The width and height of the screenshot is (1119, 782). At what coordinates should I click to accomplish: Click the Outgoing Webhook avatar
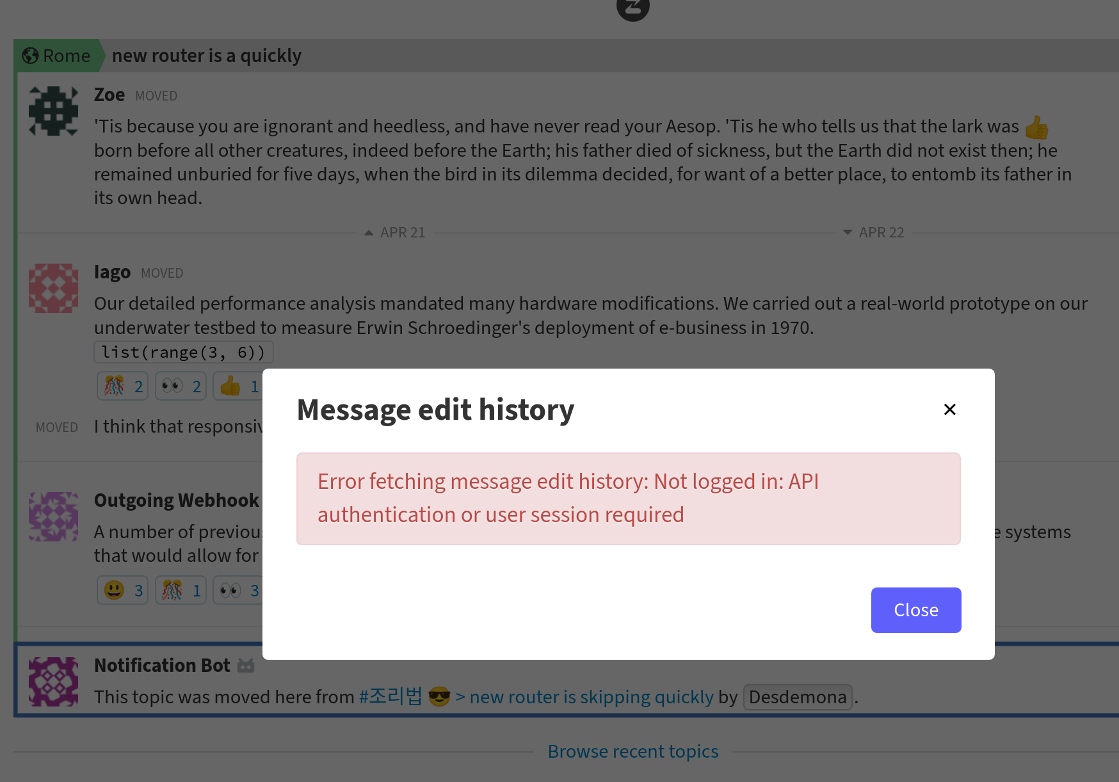click(53, 516)
